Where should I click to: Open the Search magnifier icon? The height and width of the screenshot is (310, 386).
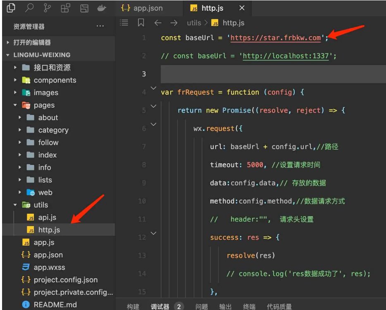coord(29,8)
